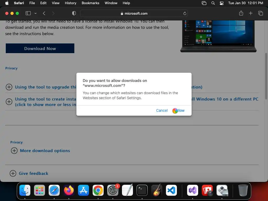Open Control Center in menu bar
Image resolution: width=268 pixels, height=201 pixels.
pos(222,3)
